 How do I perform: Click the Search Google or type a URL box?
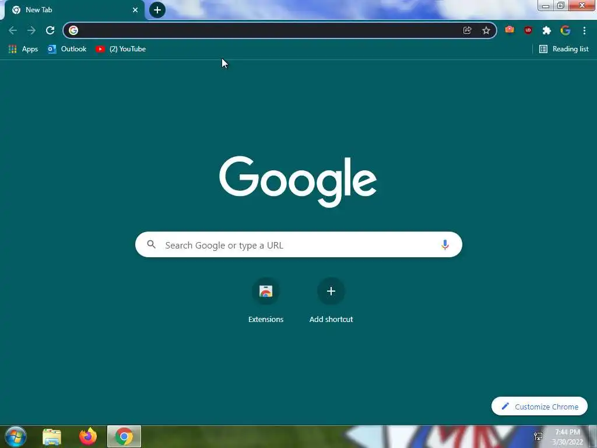tap(298, 244)
